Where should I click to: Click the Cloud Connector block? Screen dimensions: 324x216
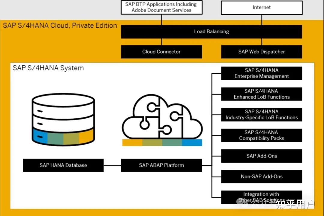point(161,52)
